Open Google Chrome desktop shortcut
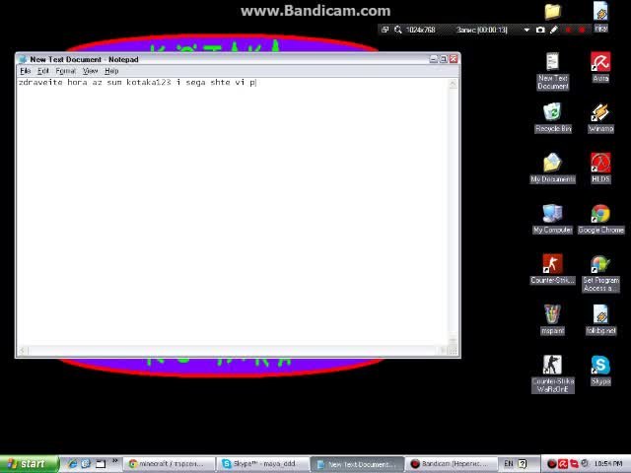631x473 pixels. click(x=600, y=216)
